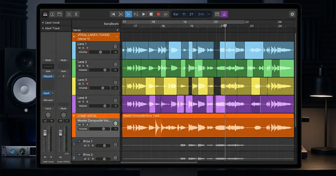Collapse the COMP VOCAL folder triangle
Screen dimensions: 336x176
[74, 116]
